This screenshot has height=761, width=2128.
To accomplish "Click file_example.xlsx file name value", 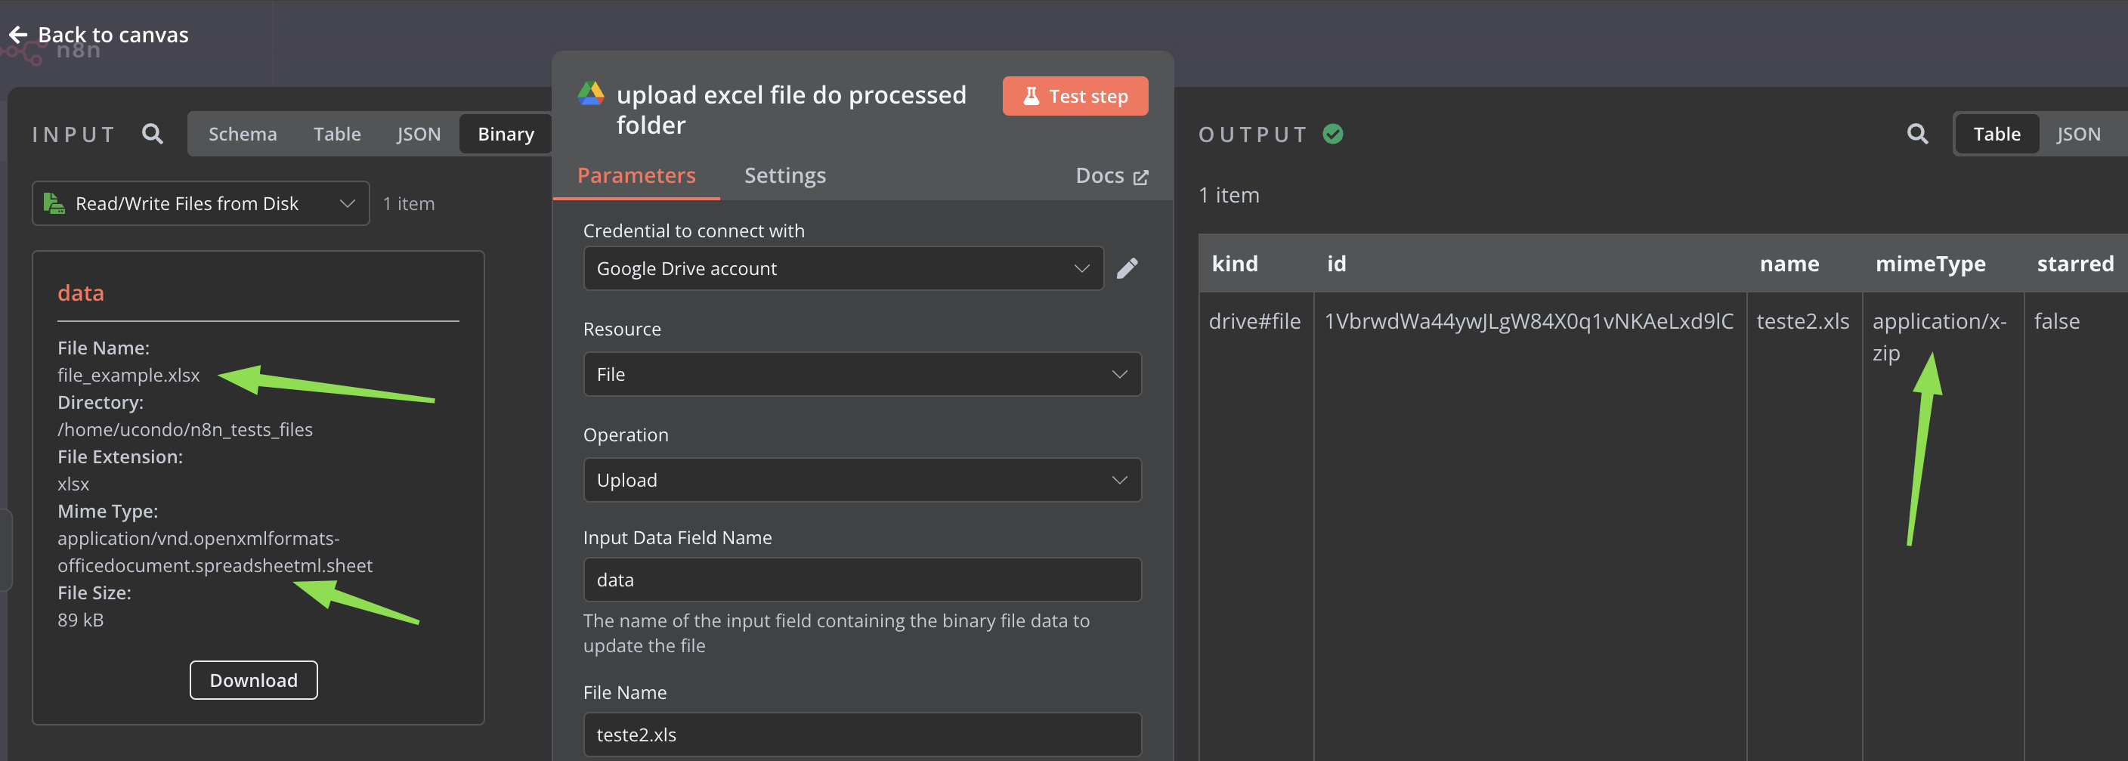I will pos(129,375).
